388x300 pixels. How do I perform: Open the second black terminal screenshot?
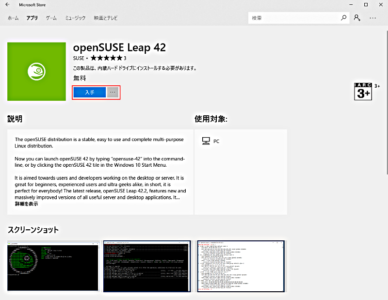click(147, 267)
